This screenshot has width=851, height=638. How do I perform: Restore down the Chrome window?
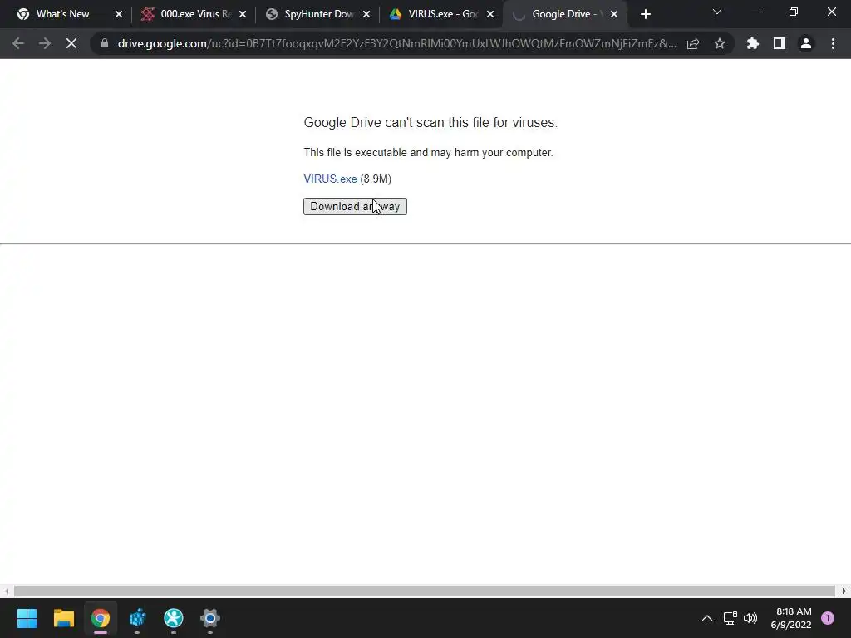(x=794, y=12)
